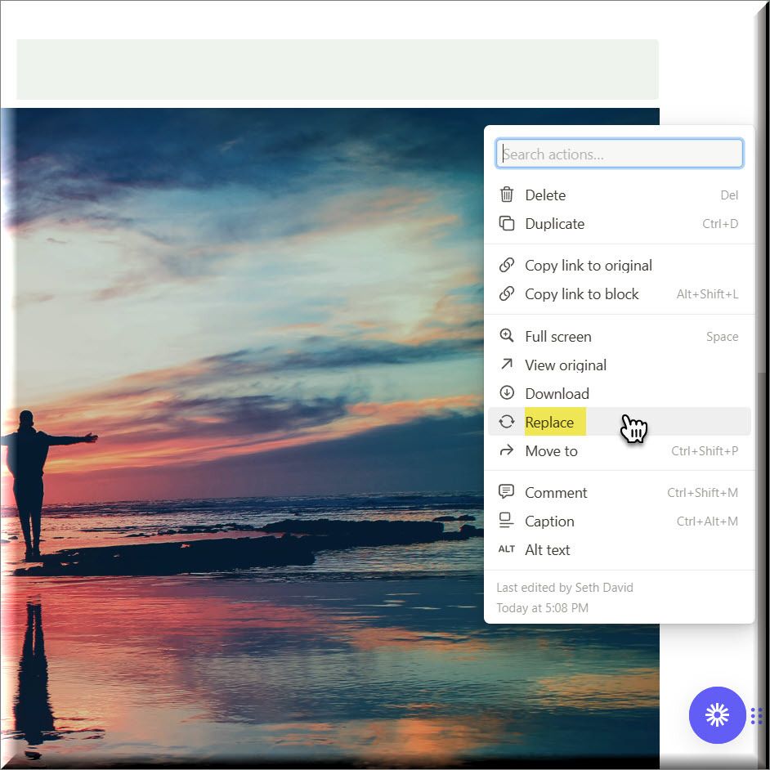The height and width of the screenshot is (770, 770).
Task: Choose Move to option
Action: pos(619,451)
